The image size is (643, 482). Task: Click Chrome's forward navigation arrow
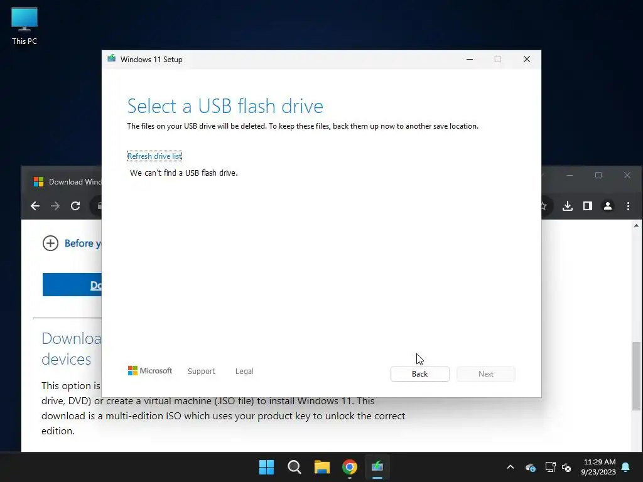[x=55, y=206]
